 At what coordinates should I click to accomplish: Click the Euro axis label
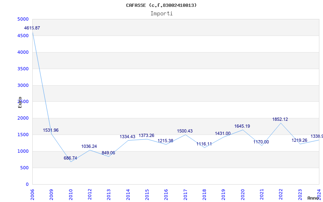click(x=20, y=102)
